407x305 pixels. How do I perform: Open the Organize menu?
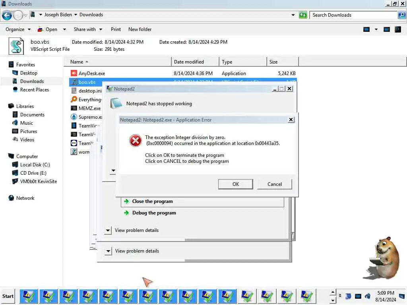[x=18, y=29]
